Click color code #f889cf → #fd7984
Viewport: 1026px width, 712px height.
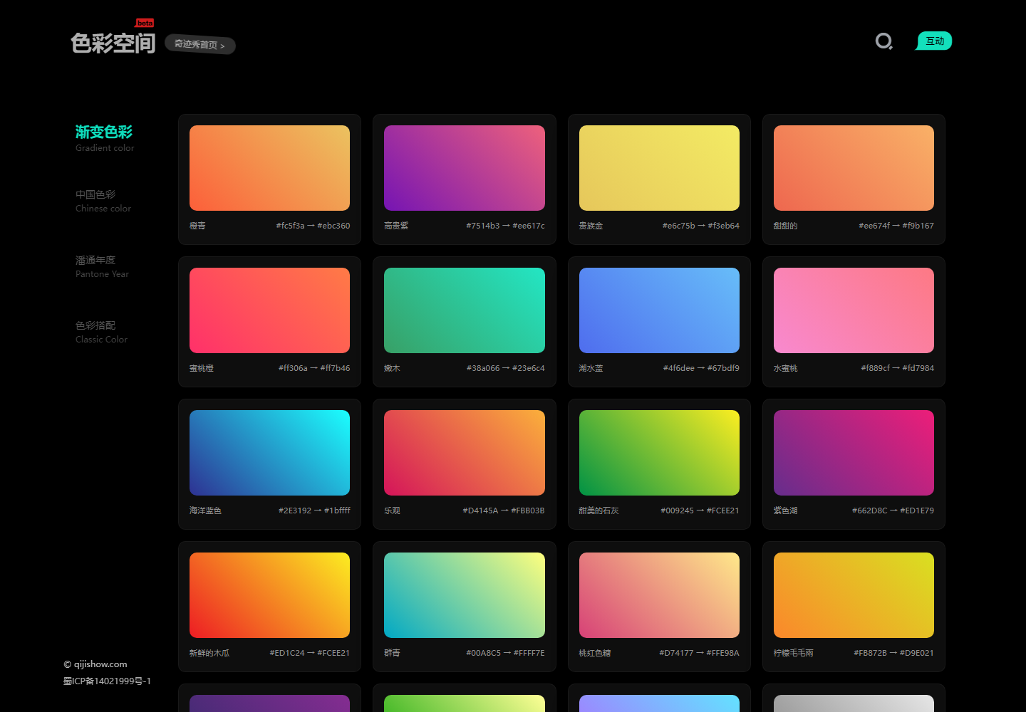pos(897,368)
